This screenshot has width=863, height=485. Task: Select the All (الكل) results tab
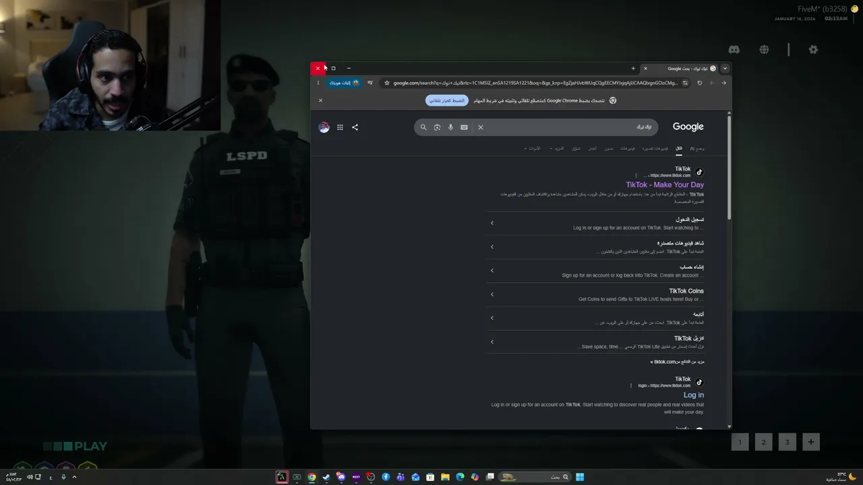[x=679, y=148]
